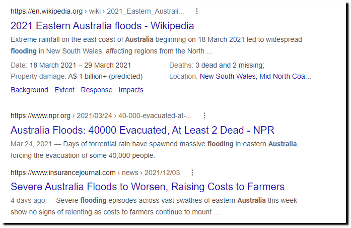Jump to the Impacts section link
The width and height of the screenshot is (351, 228).
pyautogui.click(x=131, y=90)
